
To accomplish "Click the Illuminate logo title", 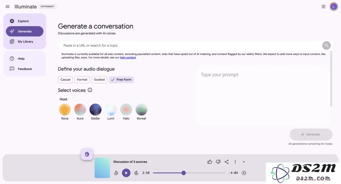I will 26,7.
